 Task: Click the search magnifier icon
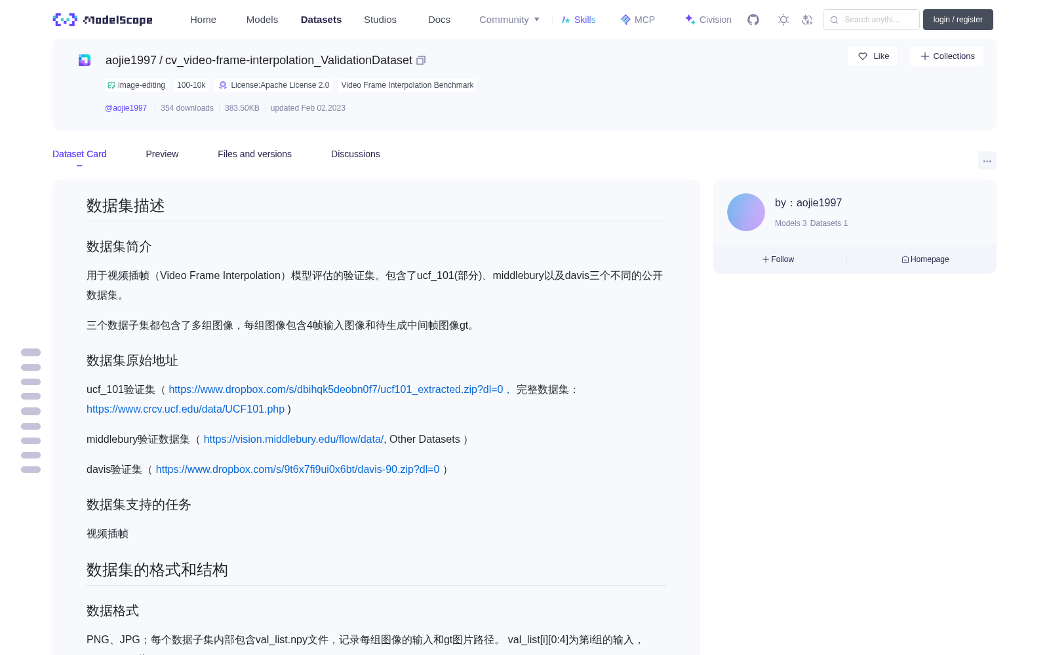click(x=834, y=20)
